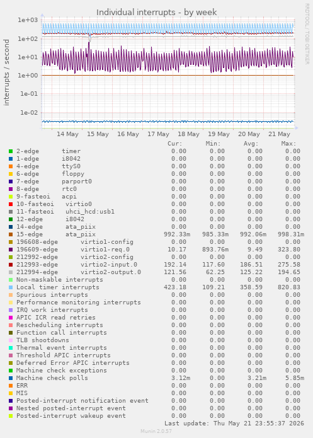Click the cyan Thermal event interrupts swatch
313x438 pixels.
click(x=11, y=348)
